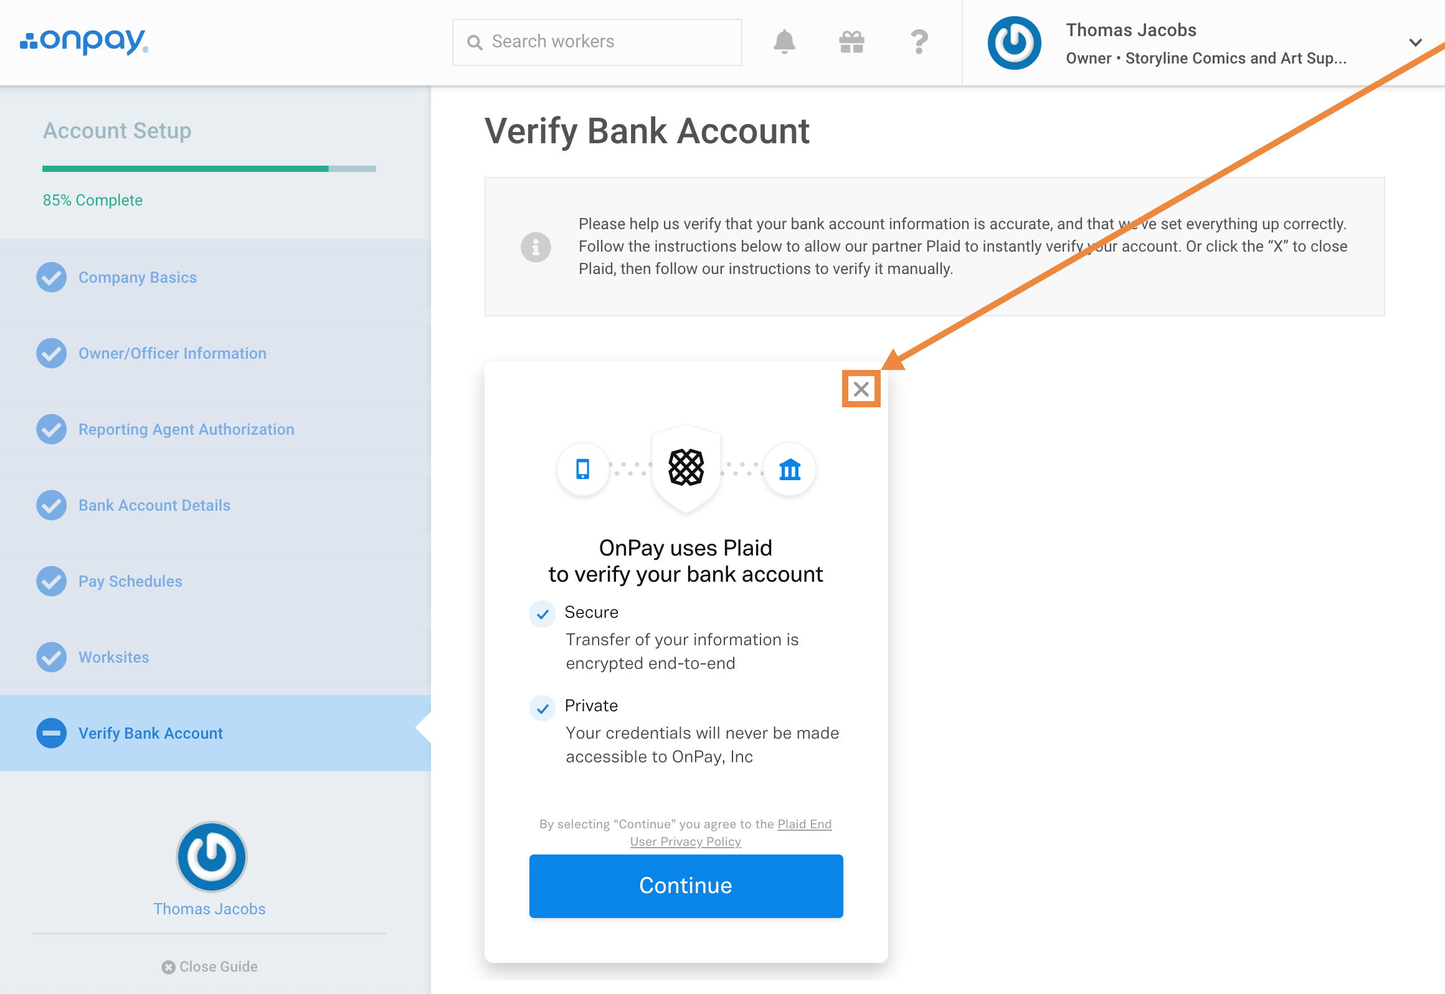Select the Company Basics menu item
Screen dimensions: 1445x994
(x=138, y=278)
